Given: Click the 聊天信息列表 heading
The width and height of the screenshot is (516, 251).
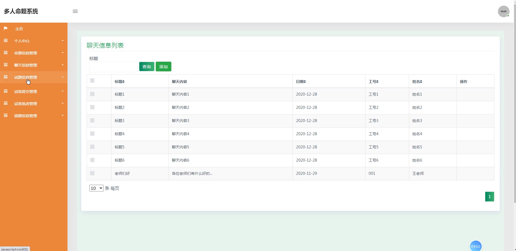Looking at the screenshot, I should (x=105, y=46).
